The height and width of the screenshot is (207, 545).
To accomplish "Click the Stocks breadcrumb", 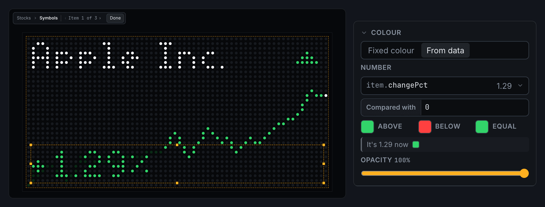I will point(24,18).
